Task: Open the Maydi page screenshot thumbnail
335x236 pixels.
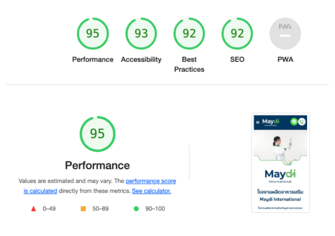Action: [x=280, y=163]
